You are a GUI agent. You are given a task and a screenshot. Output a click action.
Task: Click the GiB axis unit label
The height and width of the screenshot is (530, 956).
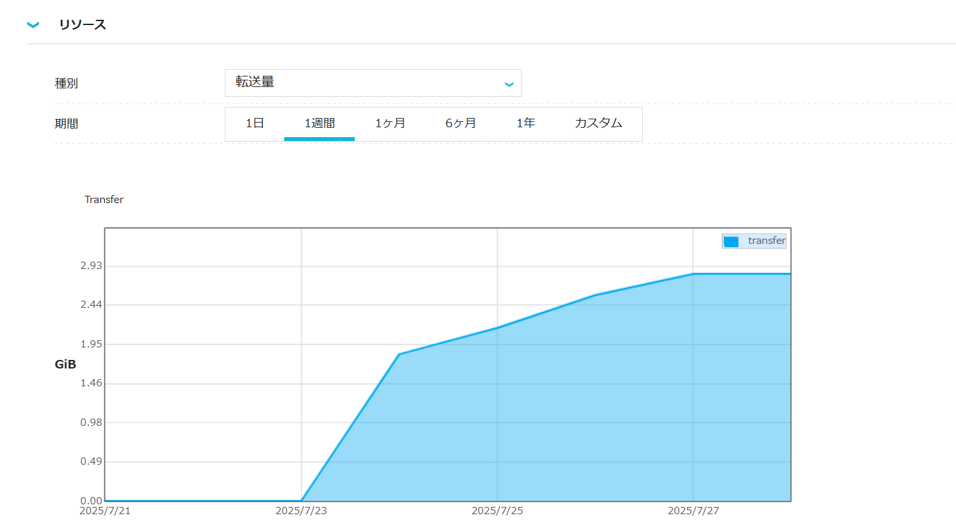pyautogui.click(x=65, y=364)
